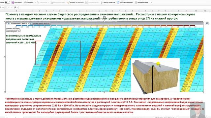This screenshot has height=118, width=211.
Task: Open the Quick Access Toolbar customize arrow
Action: tap(151, 2)
